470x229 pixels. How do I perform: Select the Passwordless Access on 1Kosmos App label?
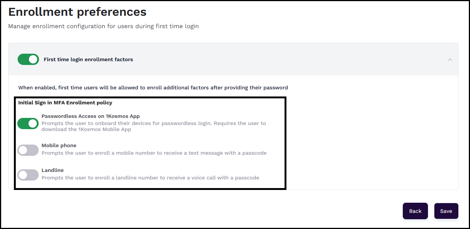[90, 116]
